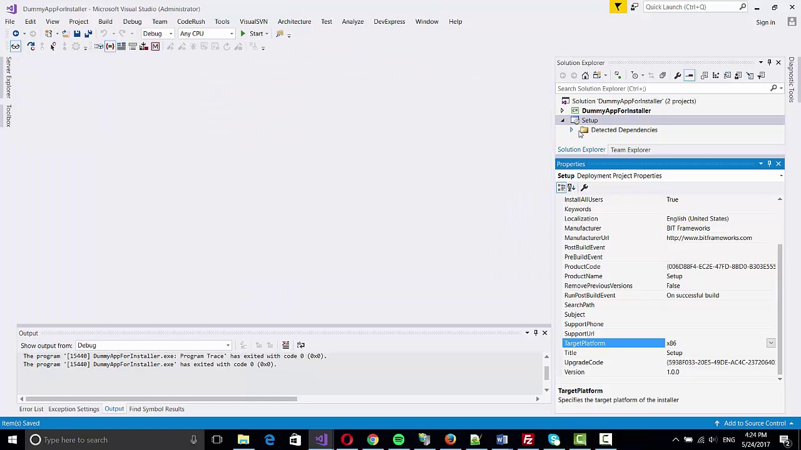The height and width of the screenshot is (450, 801).
Task: Open the Launch Conditions Editor icon in Solution Explorer
Action: [x=762, y=76]
